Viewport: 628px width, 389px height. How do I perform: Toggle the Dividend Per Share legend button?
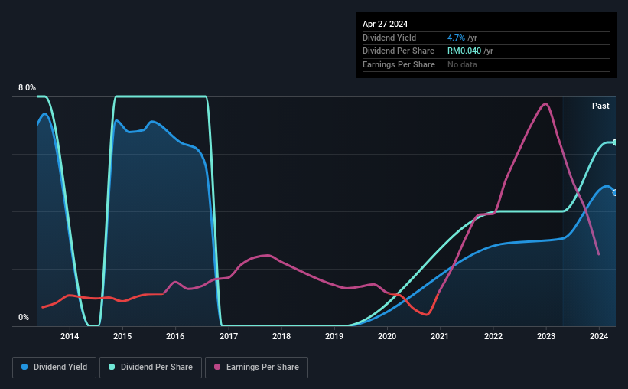[151, 368]
